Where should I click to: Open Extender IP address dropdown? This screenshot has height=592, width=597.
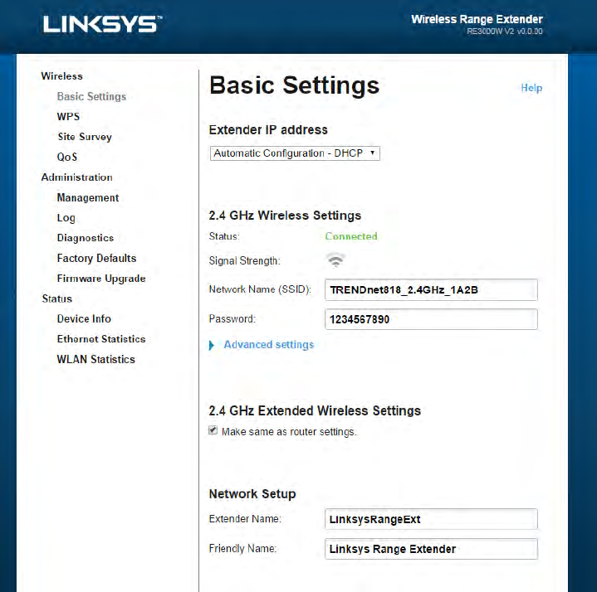pos(295,153)
